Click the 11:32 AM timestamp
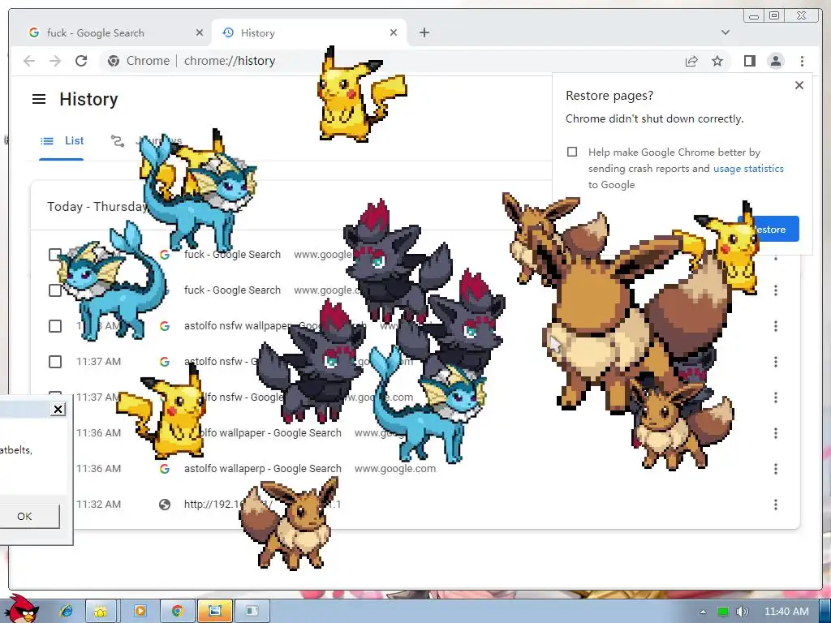Image resolution: width=831 pixels, height=623 pixels. [98, 505]
